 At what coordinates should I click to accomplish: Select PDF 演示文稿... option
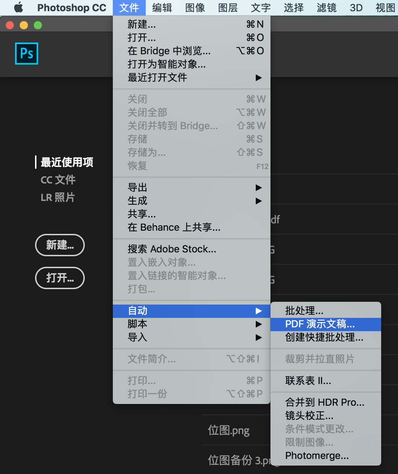[326, 324]
